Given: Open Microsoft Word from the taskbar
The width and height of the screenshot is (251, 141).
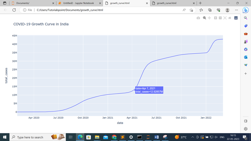Looking at the screenshot, I should pyautogui.click(x=157, y=137).
